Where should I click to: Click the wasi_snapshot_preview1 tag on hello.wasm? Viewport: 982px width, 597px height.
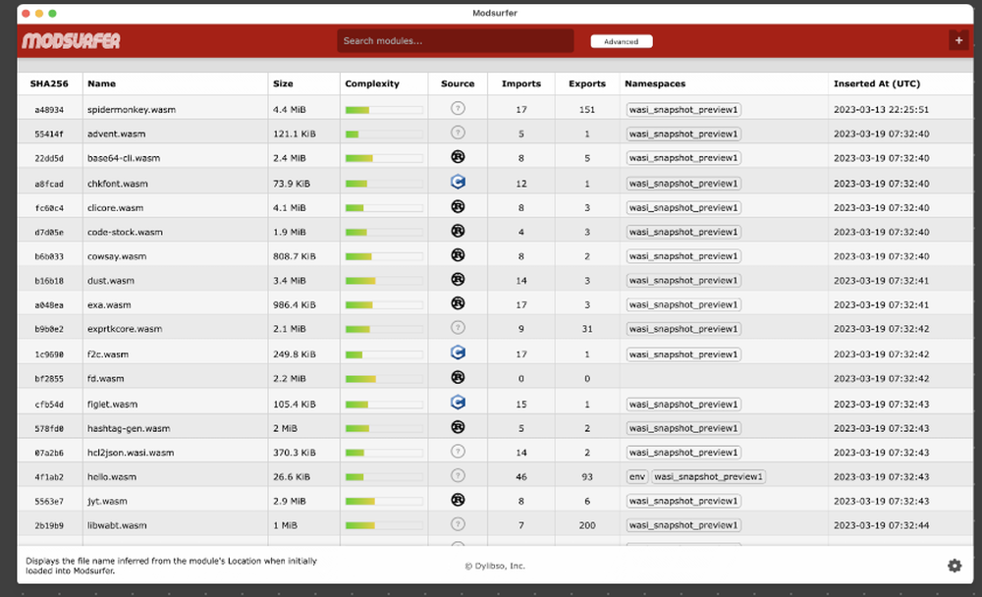pyautogui.click(x=708, y=477)
